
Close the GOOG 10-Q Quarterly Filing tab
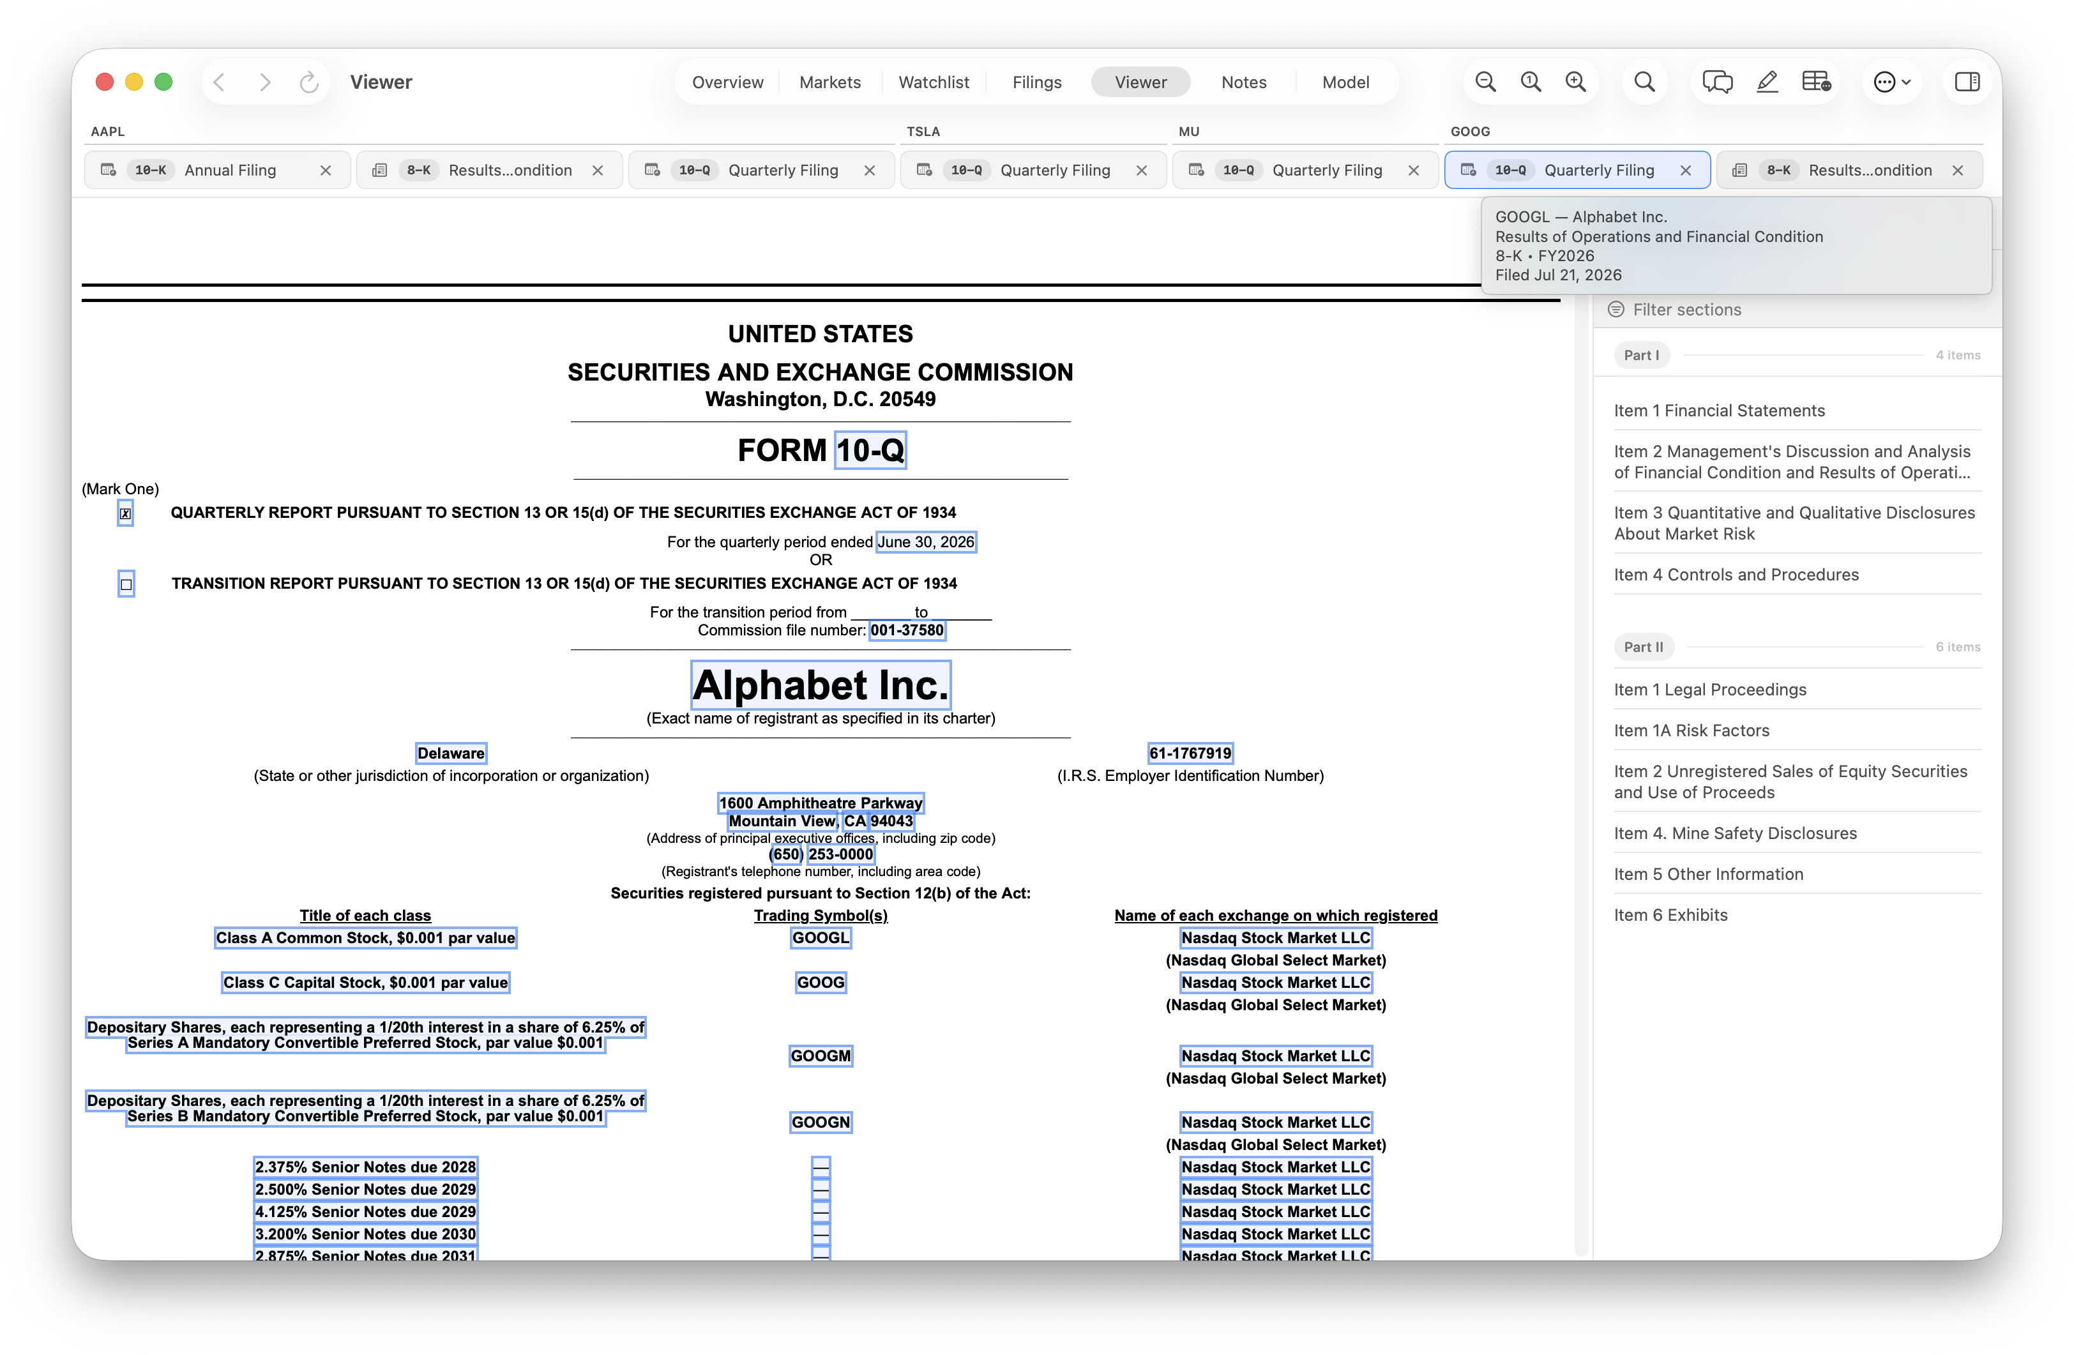click(x=1685, y=170)
